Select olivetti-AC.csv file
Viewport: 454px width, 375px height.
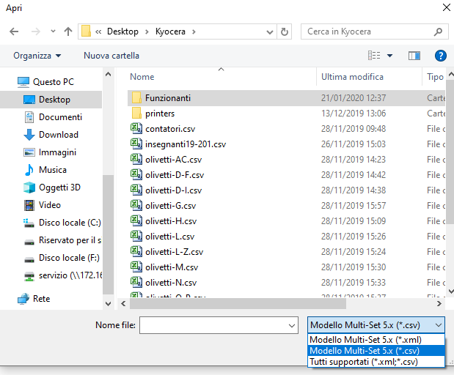click(173, 160)
